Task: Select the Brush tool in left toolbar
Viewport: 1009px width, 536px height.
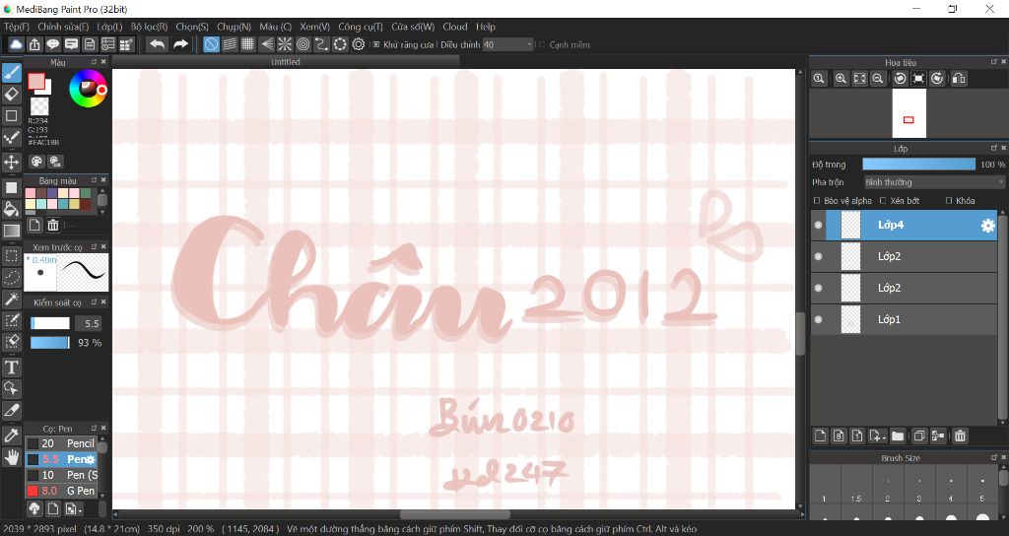Action: (x=12, y=73)
